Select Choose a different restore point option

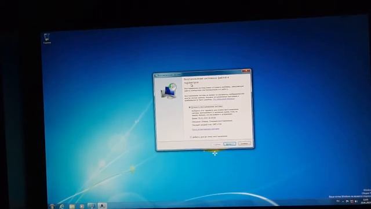click(191, 137)
